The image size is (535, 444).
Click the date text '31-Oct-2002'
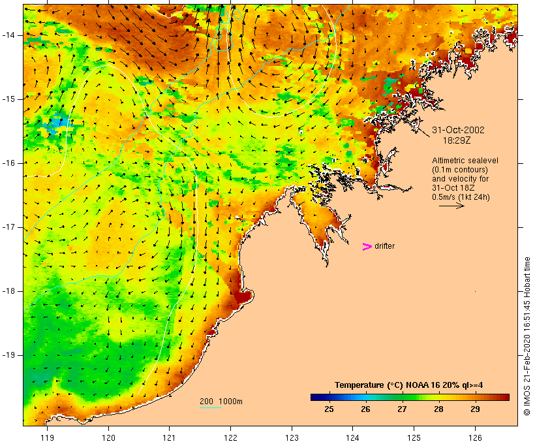(458, 130)
